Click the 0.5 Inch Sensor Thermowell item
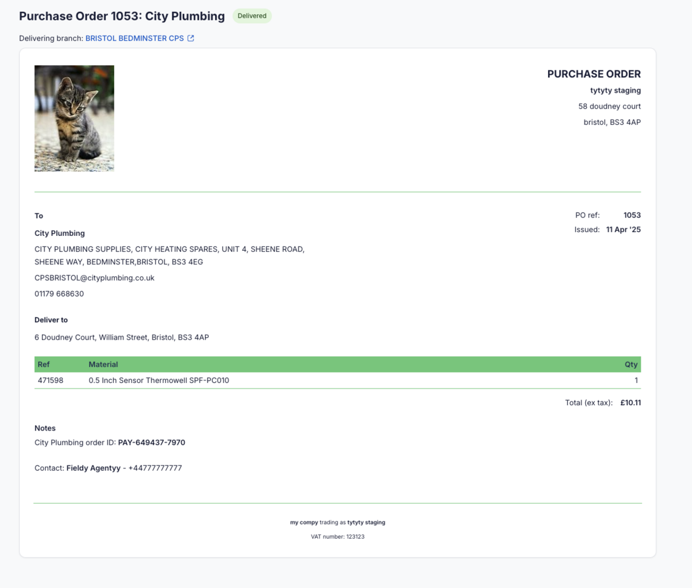The image size is (692, 588). tap(159, 380)
